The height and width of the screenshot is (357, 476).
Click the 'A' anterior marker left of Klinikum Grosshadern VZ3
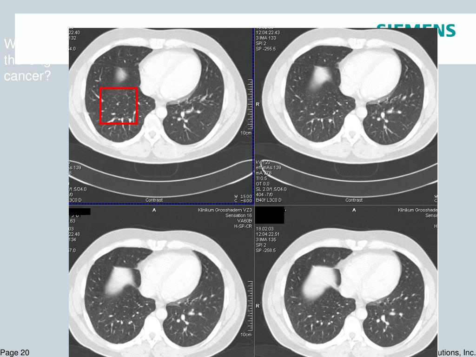click(x=154, y=210)
